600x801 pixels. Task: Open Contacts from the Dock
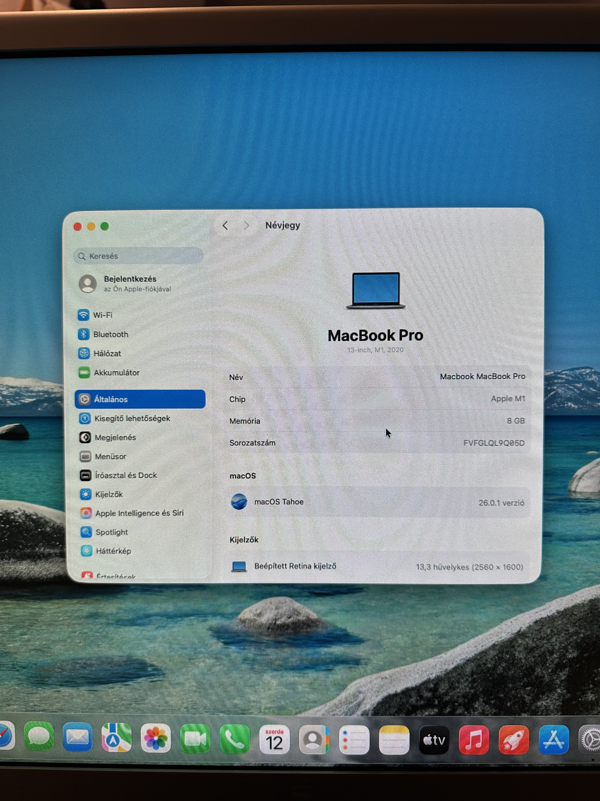[314, 740]
